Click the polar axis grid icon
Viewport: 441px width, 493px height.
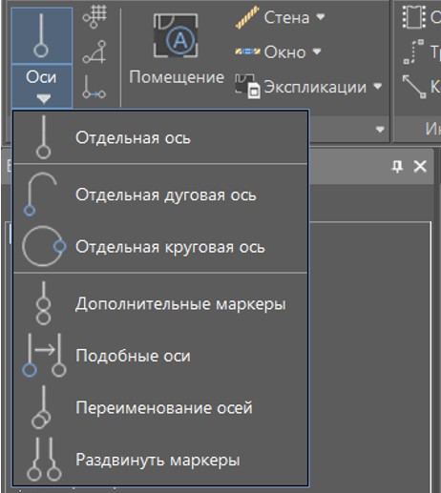click(94, 52)
